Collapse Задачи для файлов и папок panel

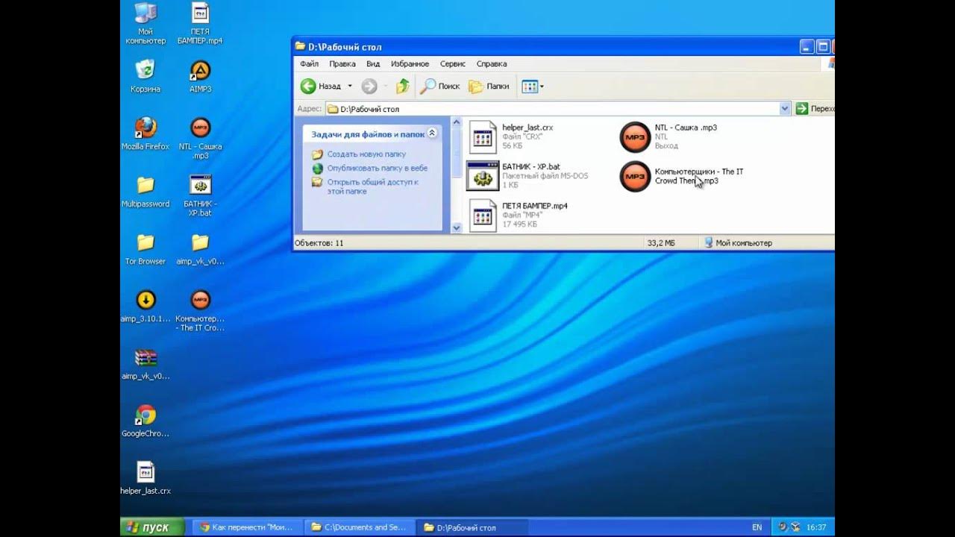point(432,134)
